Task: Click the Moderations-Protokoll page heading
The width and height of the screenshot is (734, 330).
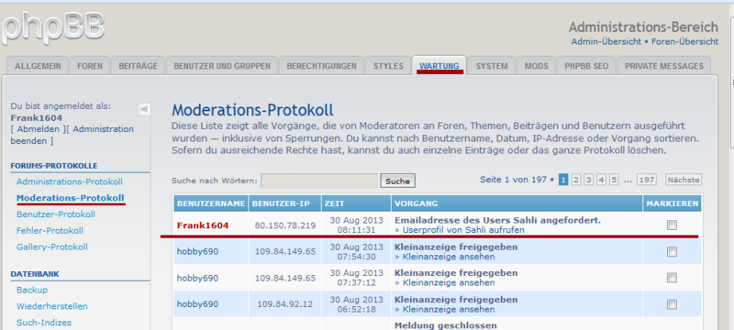Action: (253, 110)
